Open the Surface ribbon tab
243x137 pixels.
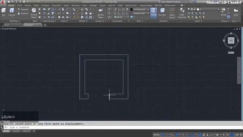28,5
